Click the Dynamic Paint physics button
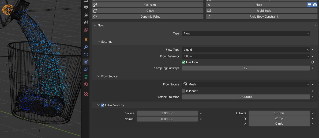 (x=148, y=17)
